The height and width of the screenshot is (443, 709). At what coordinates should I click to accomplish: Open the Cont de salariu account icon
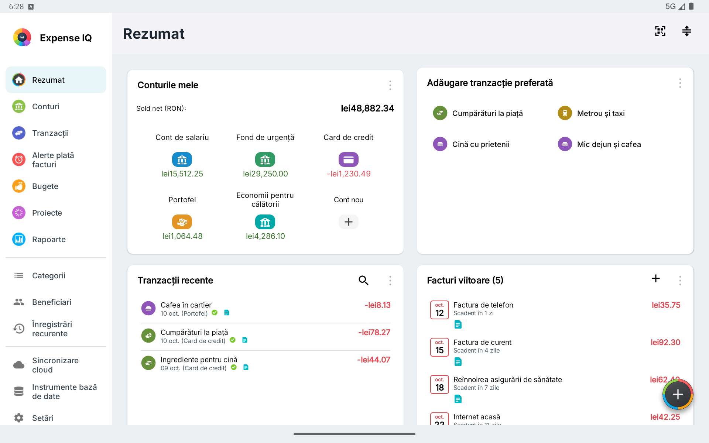(182, 159)
